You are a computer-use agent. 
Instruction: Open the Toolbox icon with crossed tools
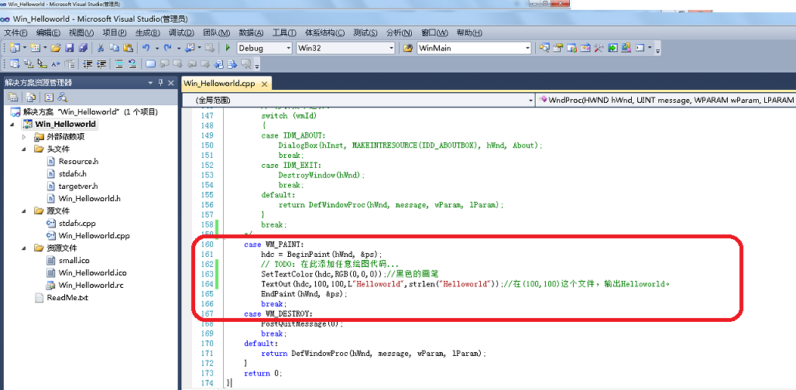[599, 48]
